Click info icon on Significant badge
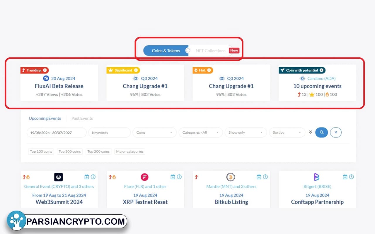 coord(136,70)
